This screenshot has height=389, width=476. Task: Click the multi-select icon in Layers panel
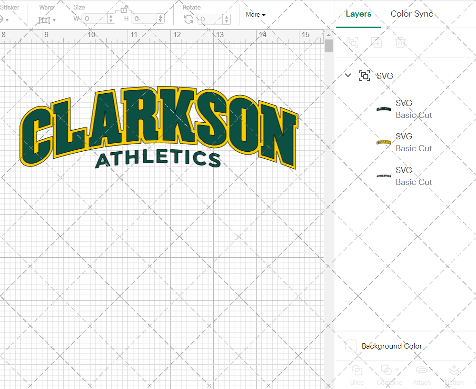[353, 43]
